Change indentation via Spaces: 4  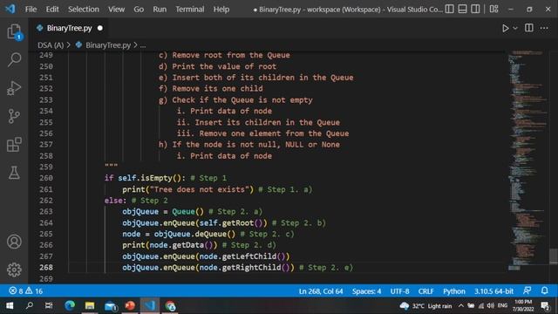coord(366,291)
